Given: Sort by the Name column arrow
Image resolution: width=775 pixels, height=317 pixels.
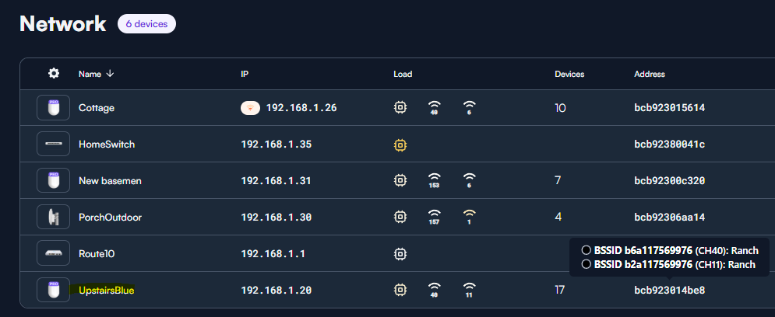Looking at the screenshot, I should [x=111, y=74].
